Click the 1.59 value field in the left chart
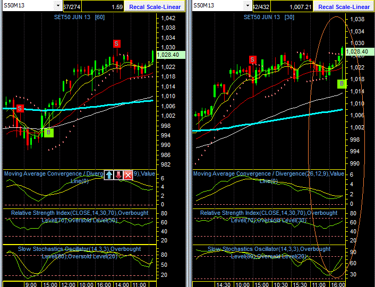Image resolution: width=375 pixels, height=287 pixels. [x=103, y=7]
